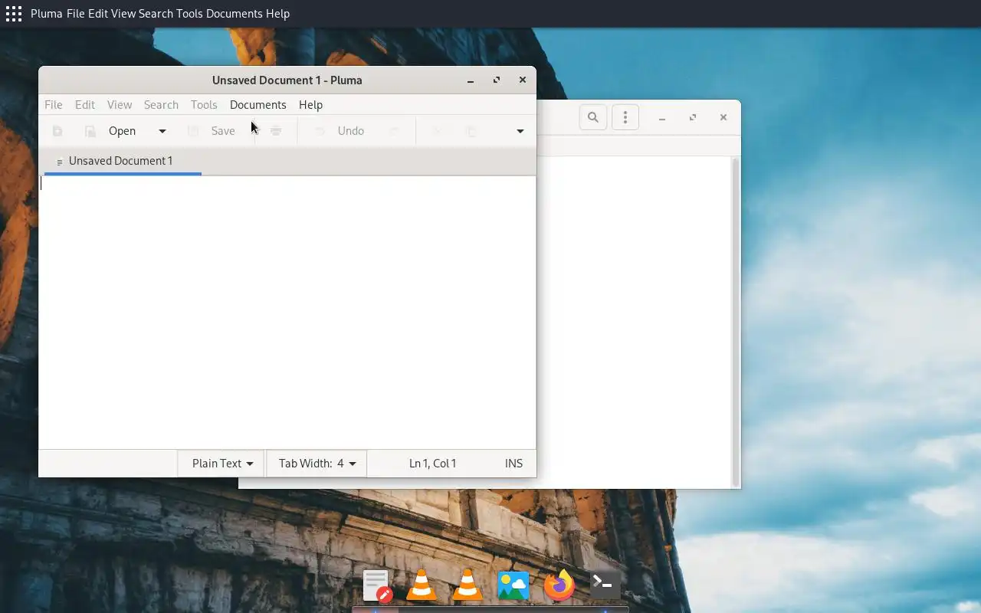This screenshot has width=981, height=613.
Task: Click the Save floppy disk icon
Action: (193, 131)
